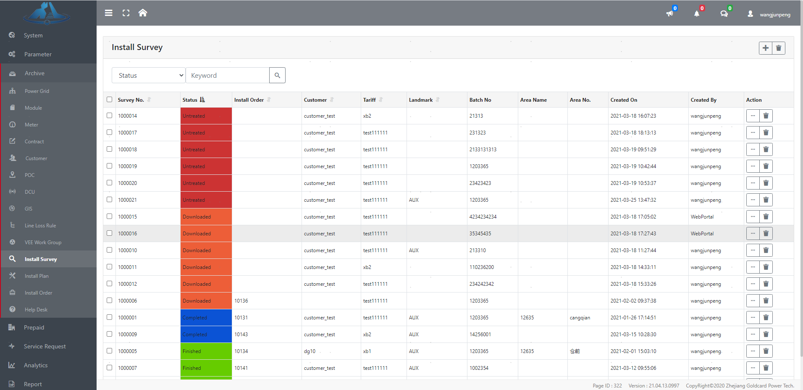
Task: Navigate to Customer in sidebar
Action: pyautogui.click(x=36, y=158)
